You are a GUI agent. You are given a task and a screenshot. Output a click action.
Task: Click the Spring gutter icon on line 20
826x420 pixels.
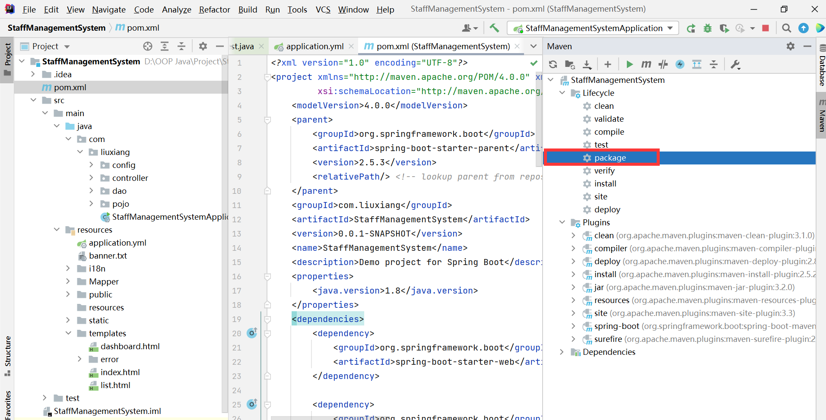click(252, 333)
